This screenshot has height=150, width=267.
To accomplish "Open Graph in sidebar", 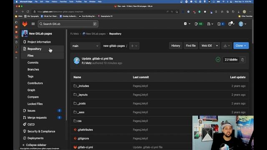I will [x=31, y=90].
